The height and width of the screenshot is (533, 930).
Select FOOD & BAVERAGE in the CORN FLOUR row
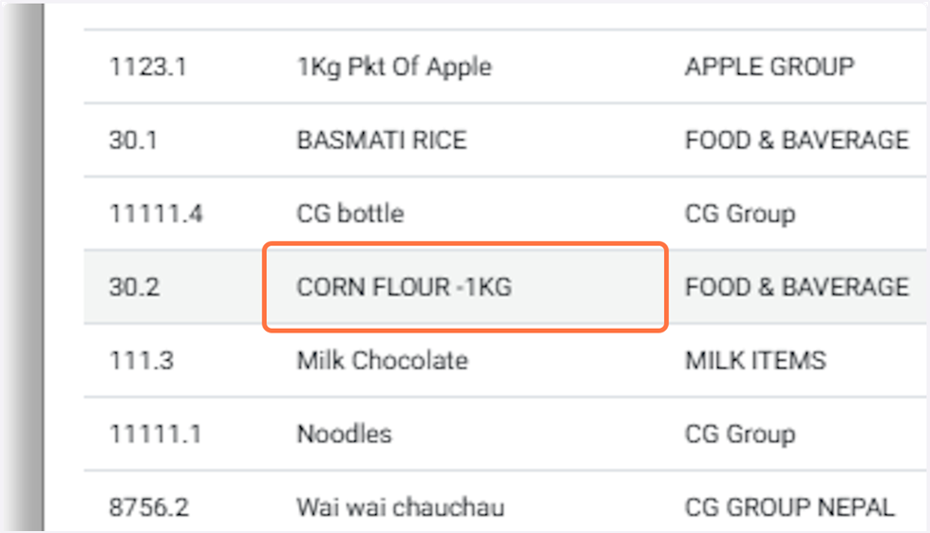(x=796, y=287)
